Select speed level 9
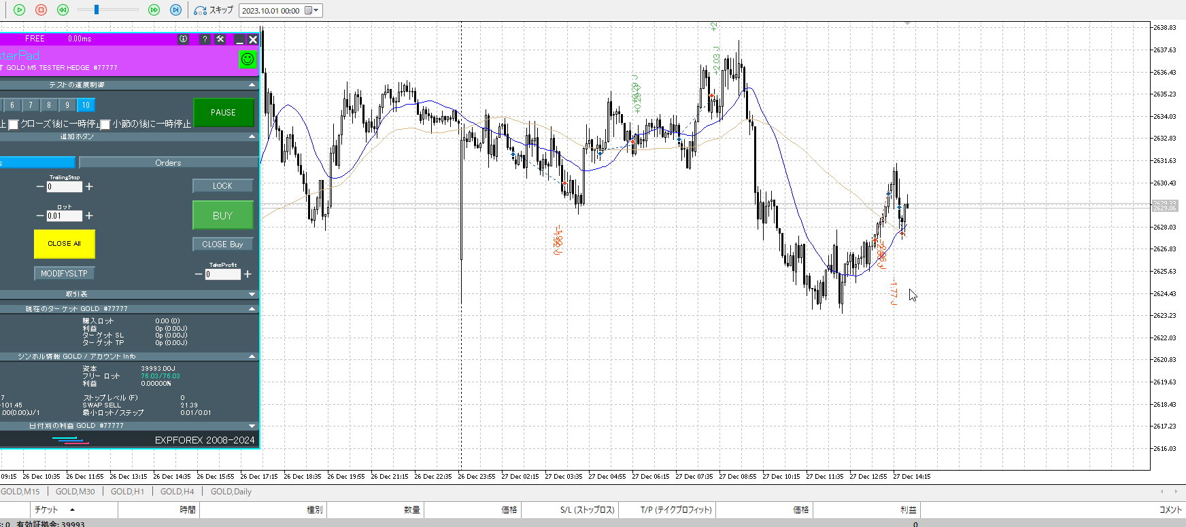1186x527 pixels. [x=67, y=105]
